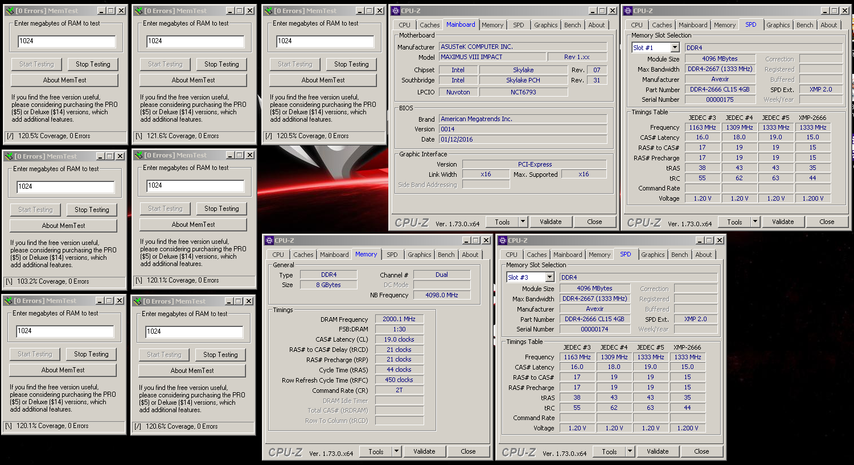854x465 pixels.
Task: Click BIOS date 01/12/2016
Action: [523, 139]
